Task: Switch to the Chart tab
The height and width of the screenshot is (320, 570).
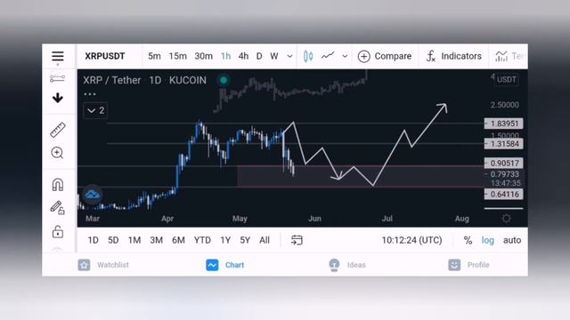Action: point(224,265)
